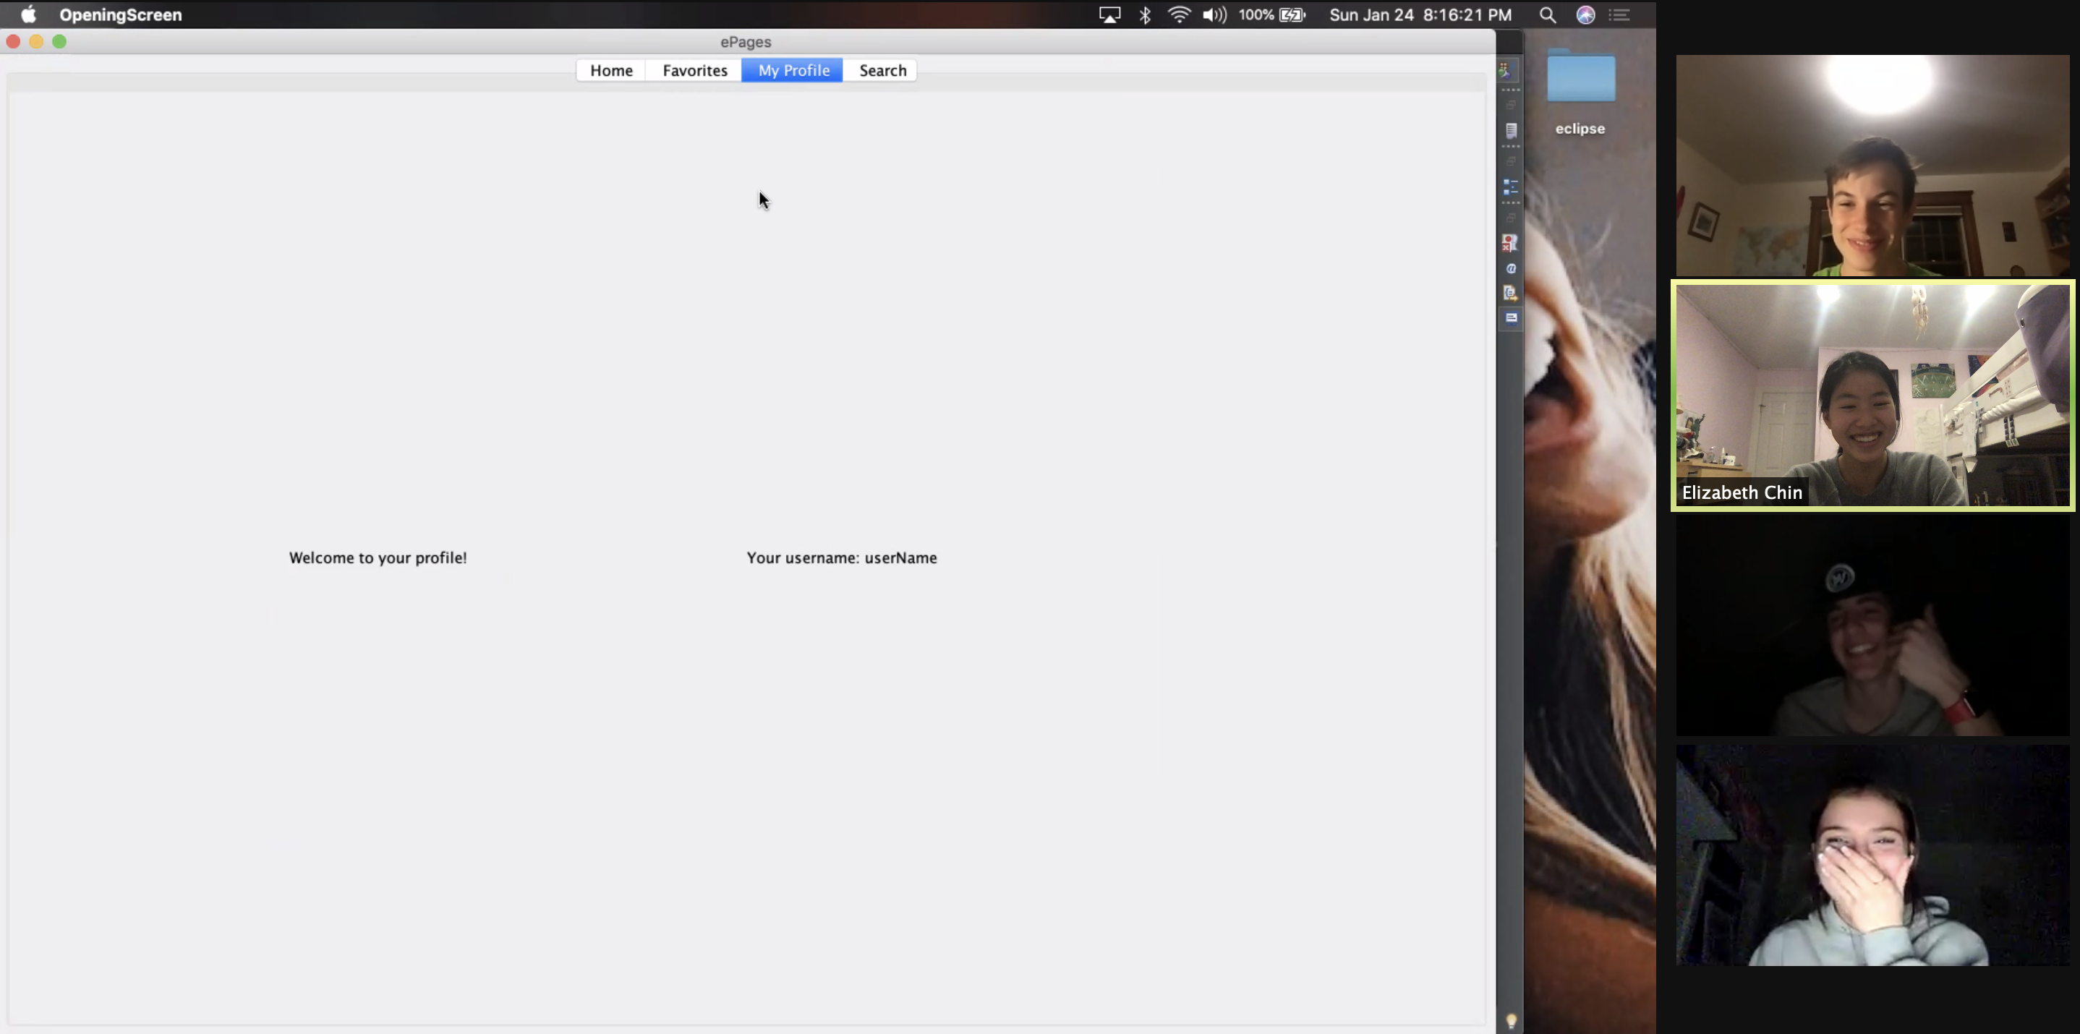Open the Console view icon
The height and width of the screenshot is (1034, 2080).
tap(1511, 318)
